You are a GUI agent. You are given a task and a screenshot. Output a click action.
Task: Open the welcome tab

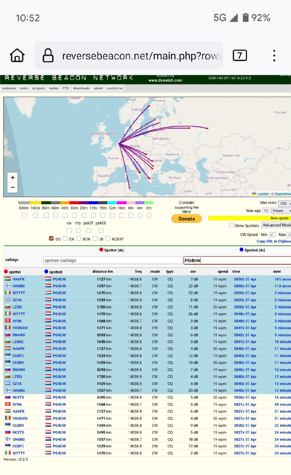point(9,88)
